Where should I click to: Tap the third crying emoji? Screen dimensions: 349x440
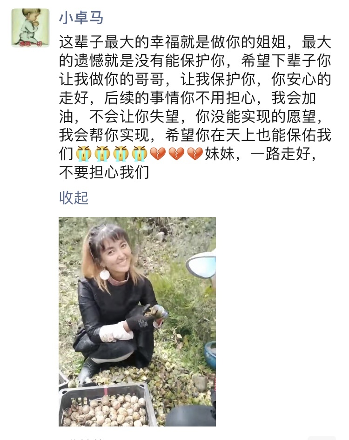click(x=121, y=154)
